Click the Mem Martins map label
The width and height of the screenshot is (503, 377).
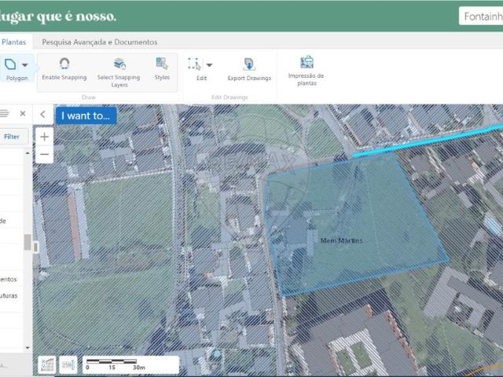(x=341, y=240)
